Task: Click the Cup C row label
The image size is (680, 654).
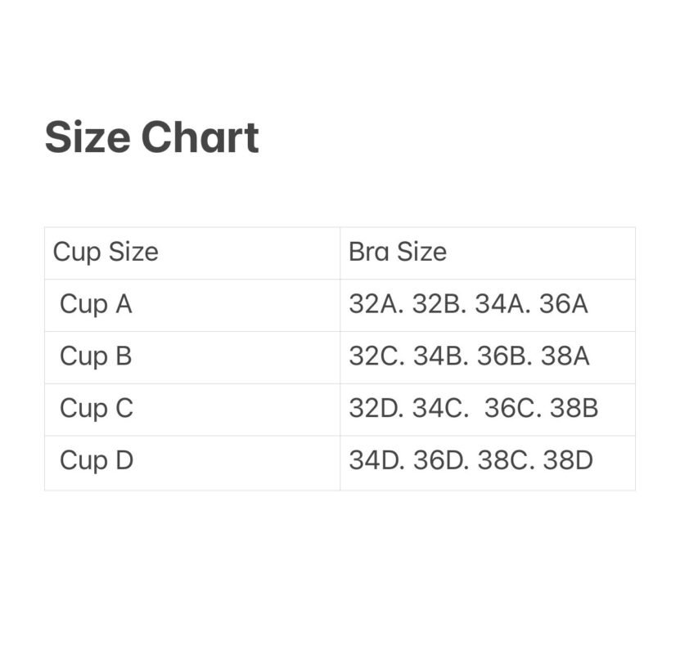Action: (x=96, y=408)
